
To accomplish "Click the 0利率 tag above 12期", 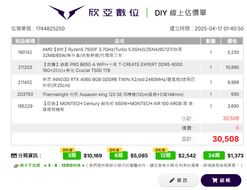I will 160,150.
